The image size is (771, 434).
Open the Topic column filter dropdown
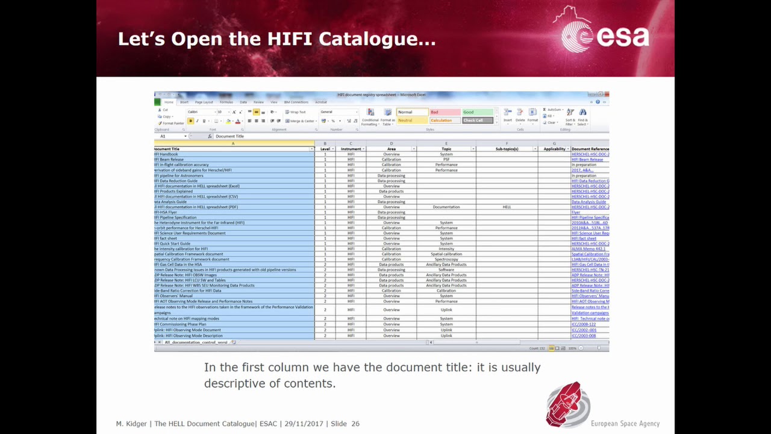[x=473, y=149]
